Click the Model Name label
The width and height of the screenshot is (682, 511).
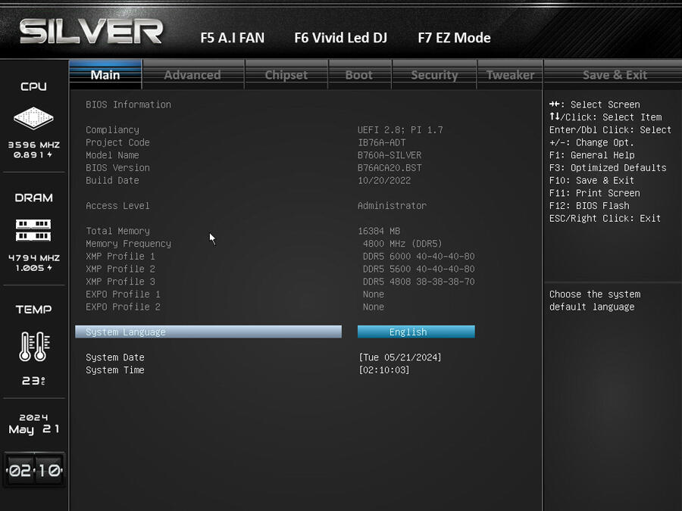click(x=112, y=155)
